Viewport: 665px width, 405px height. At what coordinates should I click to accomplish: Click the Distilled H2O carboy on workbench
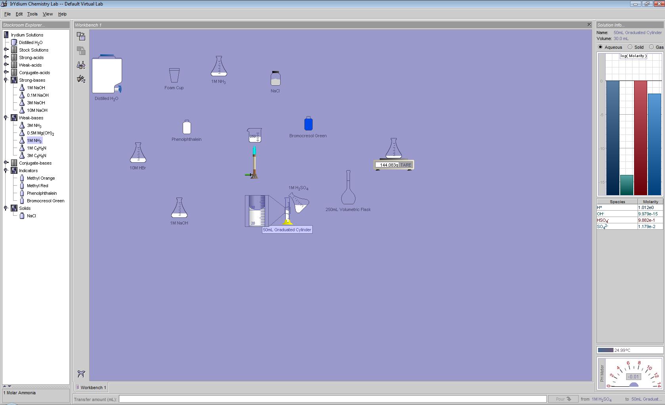tap(107, 75)
